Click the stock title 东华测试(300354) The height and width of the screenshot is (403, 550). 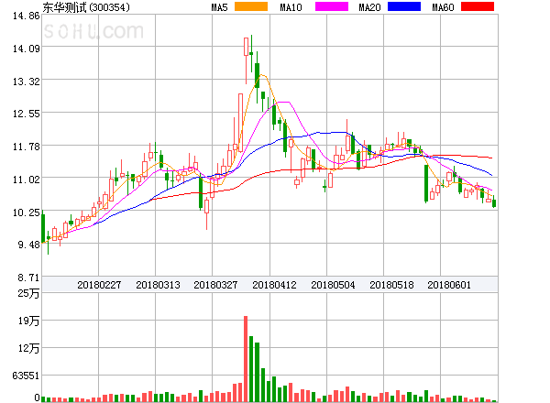pyautogui.click(x=86, y=7)
